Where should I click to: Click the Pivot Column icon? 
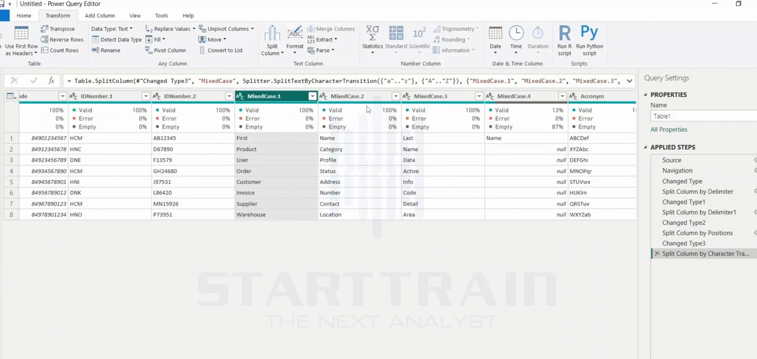[x=148, y=50]
